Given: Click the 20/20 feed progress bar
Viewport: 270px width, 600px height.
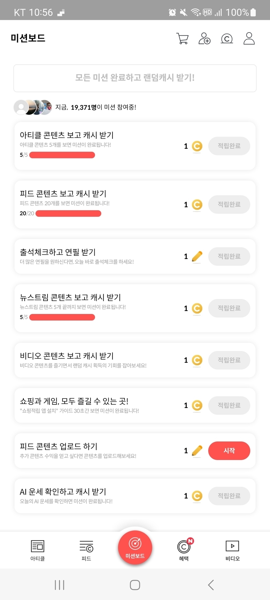Looking at the screenshot, I should coord(68,213).
